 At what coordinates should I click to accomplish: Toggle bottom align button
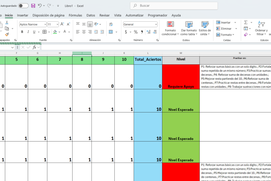coord(90,24)
